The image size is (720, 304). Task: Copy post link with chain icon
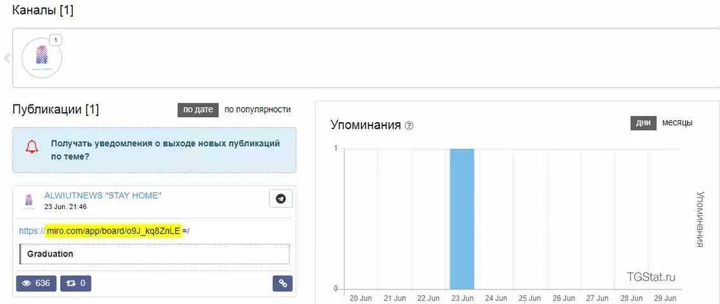point(283,283)
